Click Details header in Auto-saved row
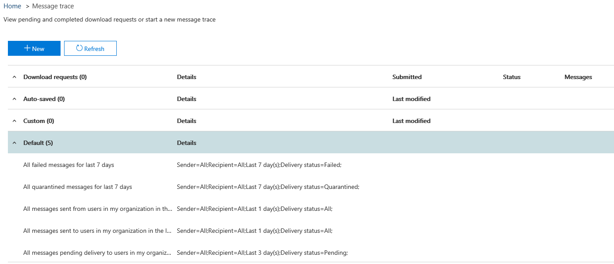The width and height of the screenshot is (614, 264). coord(187,99)
